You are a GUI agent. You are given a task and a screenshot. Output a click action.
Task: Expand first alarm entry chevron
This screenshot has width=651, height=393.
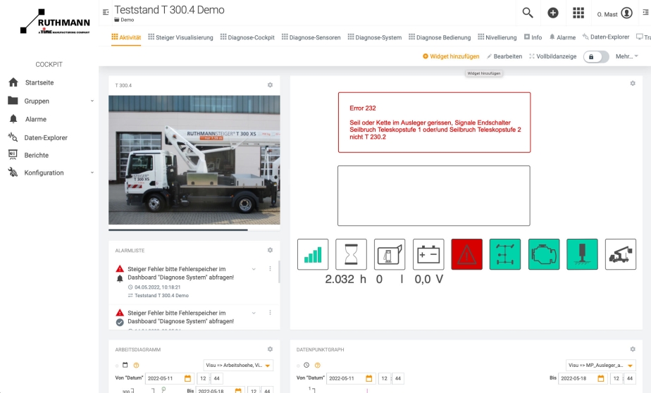(254, 269)
